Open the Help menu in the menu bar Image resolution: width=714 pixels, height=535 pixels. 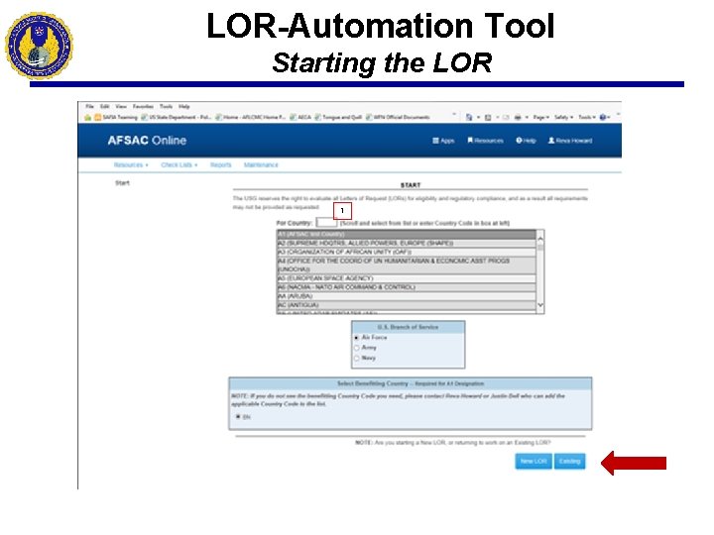[x=184, y=106]
